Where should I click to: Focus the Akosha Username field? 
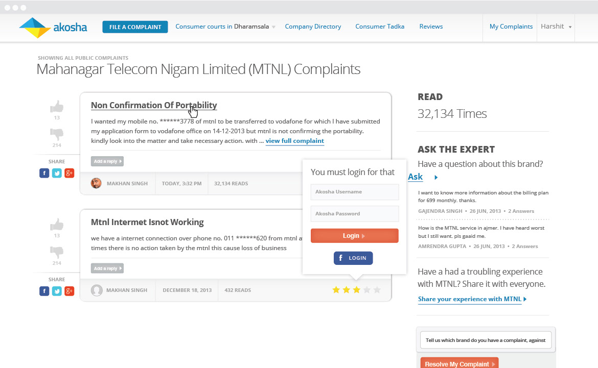[354, 192]
